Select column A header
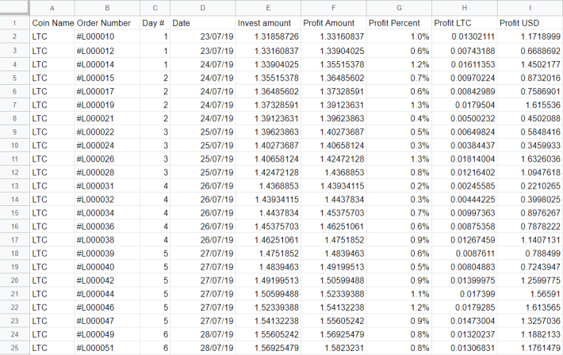 coord(52,8)
